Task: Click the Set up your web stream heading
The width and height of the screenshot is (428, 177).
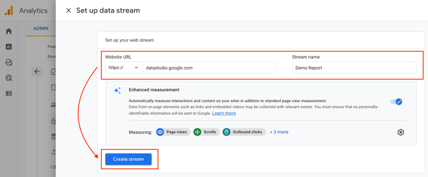Action: [130, 40]
